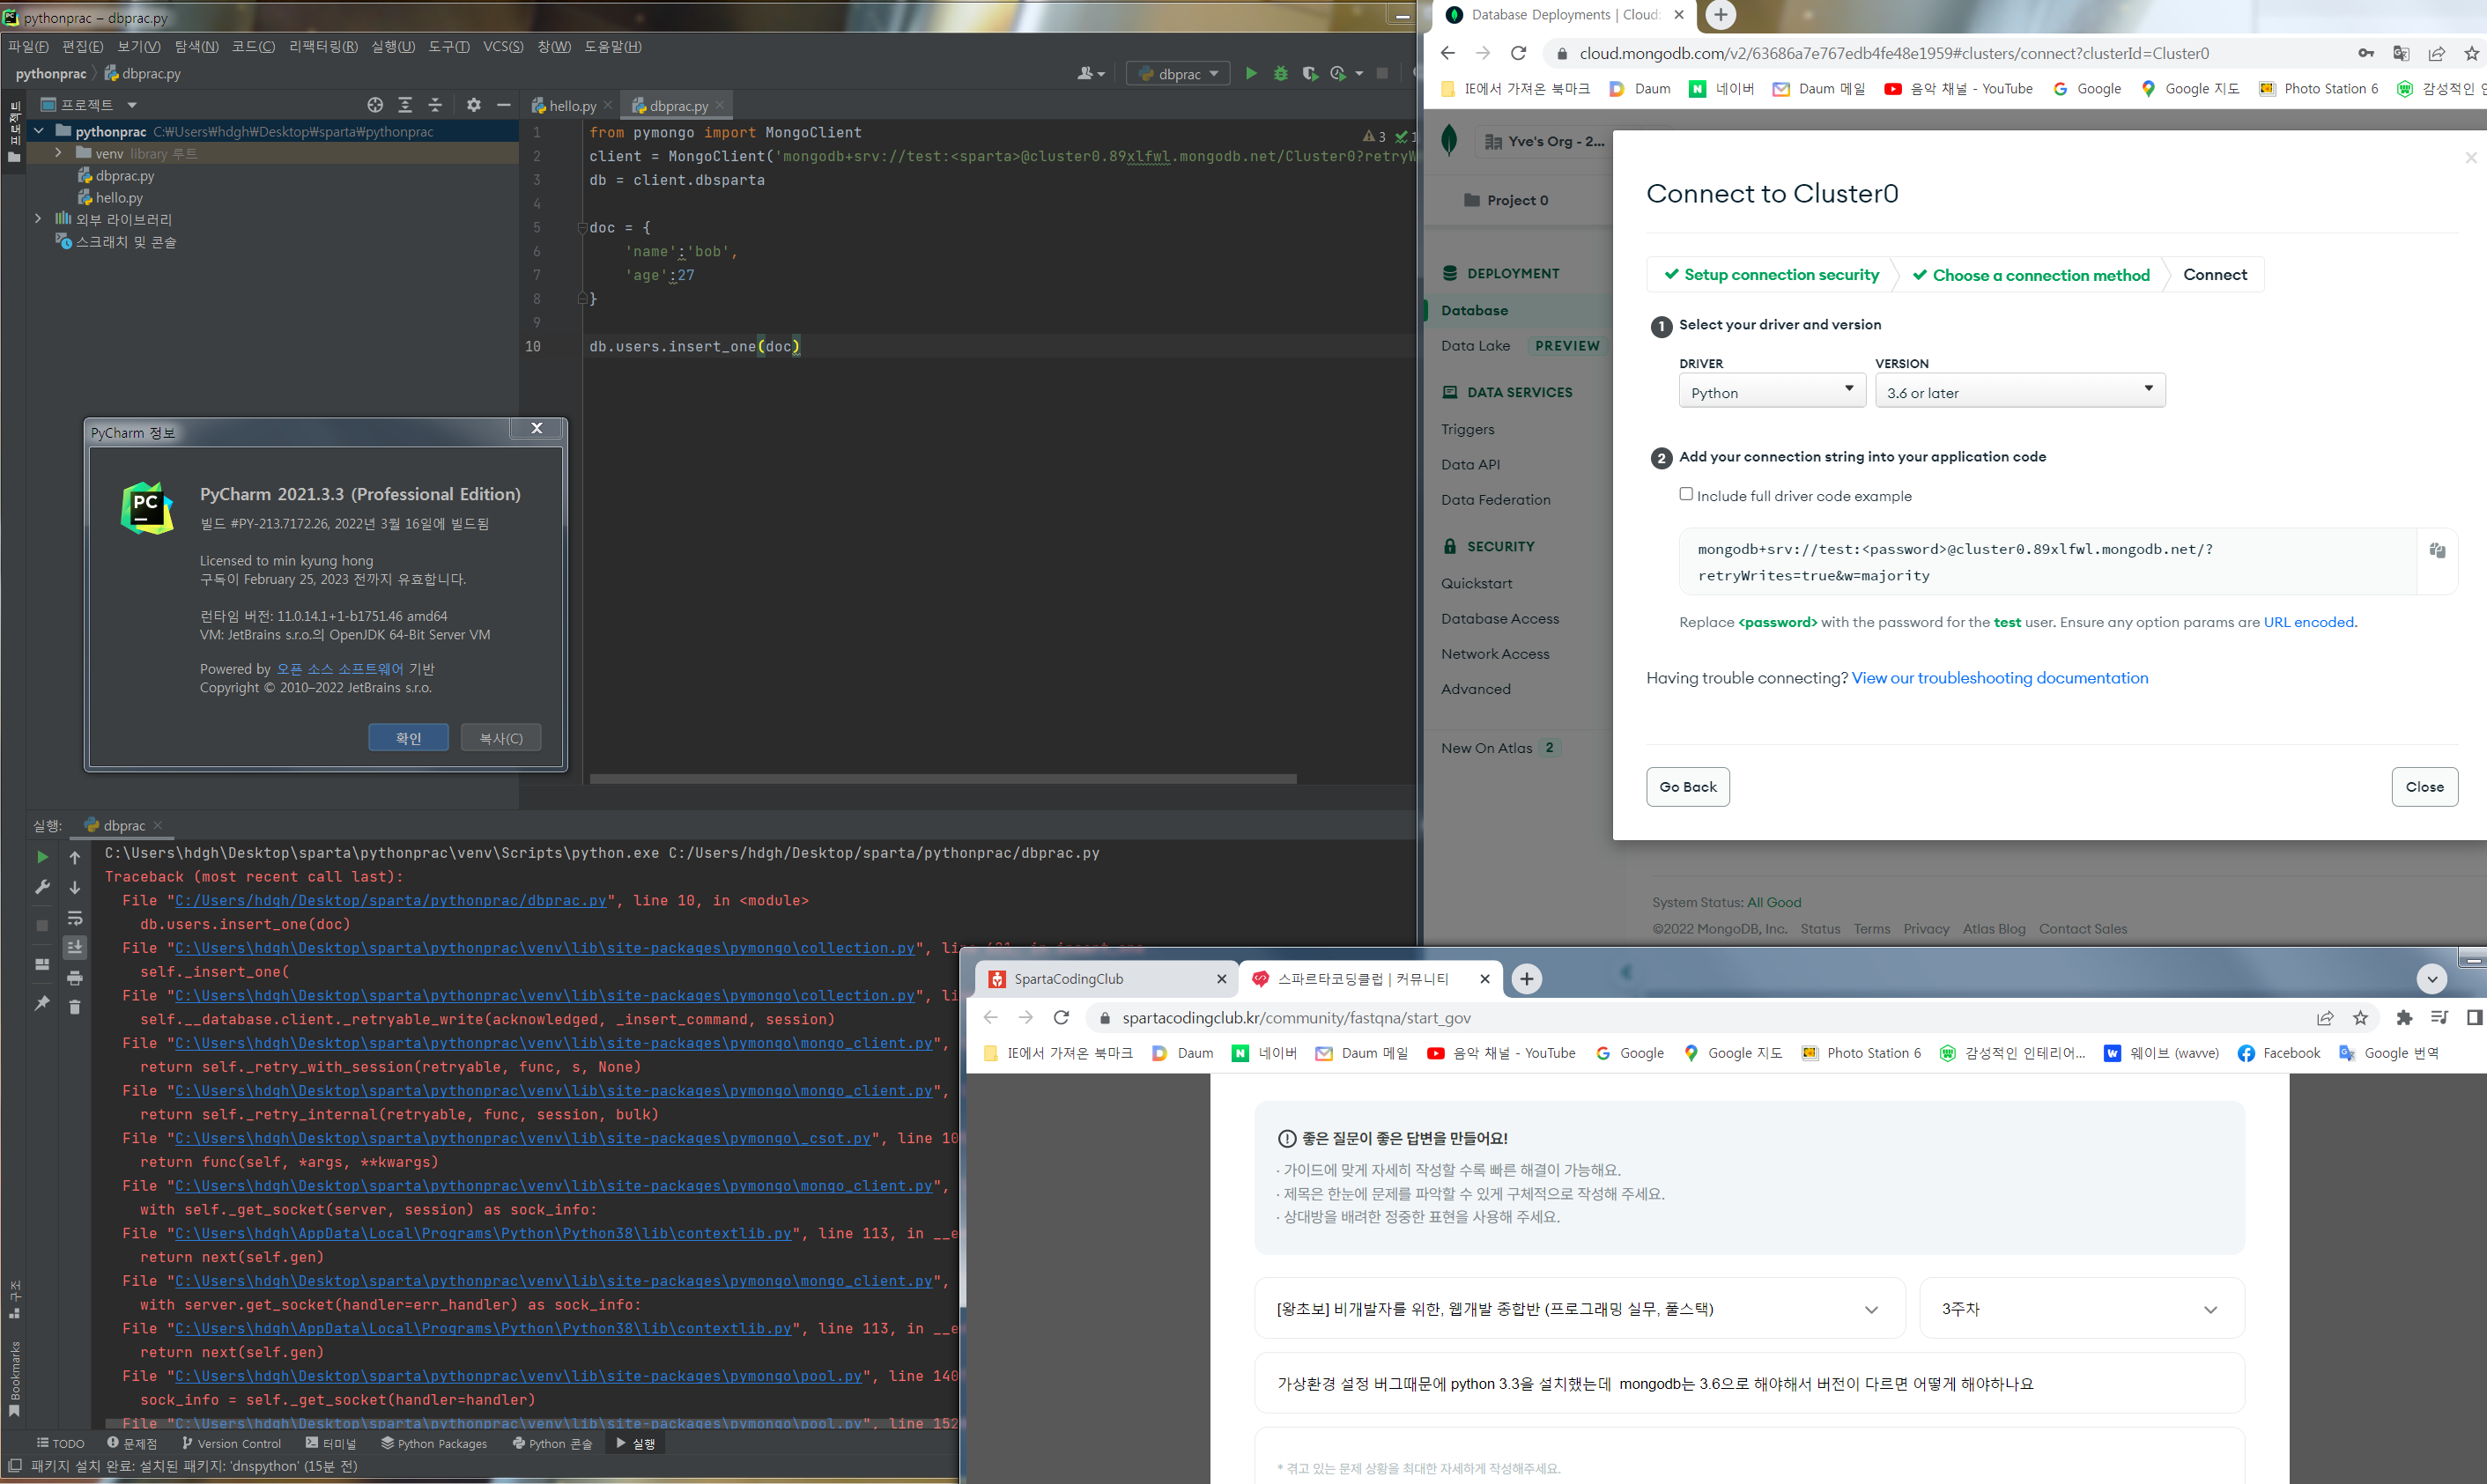Go back in the MongoDB browser window
Viewport: 2487px width, 1484px height.
click(x=1447, y=53)
